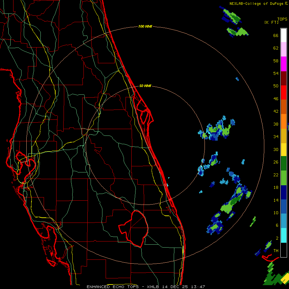The image size is (289, 289).
Task: Click the 54 legend value
Action: pyautogui.click(x=276, y=73)
